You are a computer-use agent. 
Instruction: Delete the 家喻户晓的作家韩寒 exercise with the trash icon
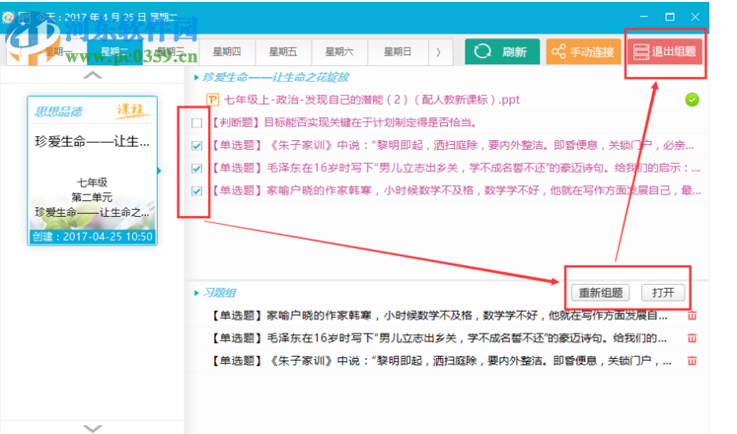[692, 316]
